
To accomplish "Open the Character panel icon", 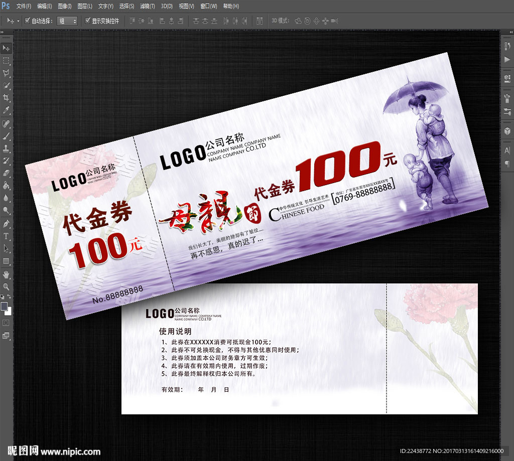I will (x=507, y=150).
